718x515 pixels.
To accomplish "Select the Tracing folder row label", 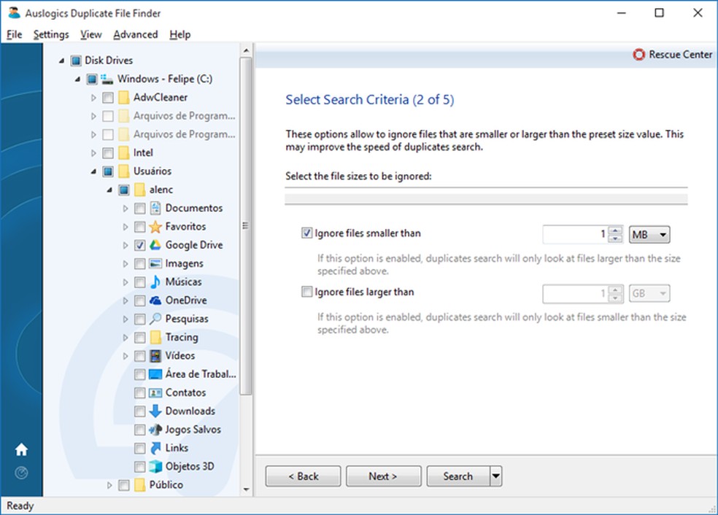I will (x=182, y=338).
